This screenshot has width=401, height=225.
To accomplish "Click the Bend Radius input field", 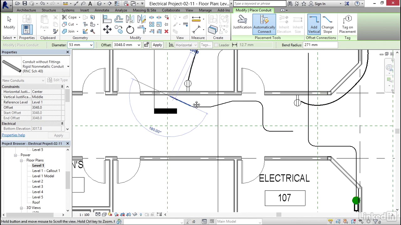I will pyautogui.click(x=320, y=45).
